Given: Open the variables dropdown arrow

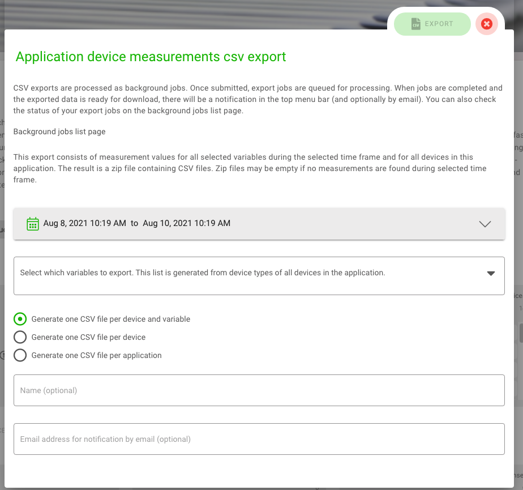Looking at the screenshot, I should click(x=491, y=273).
